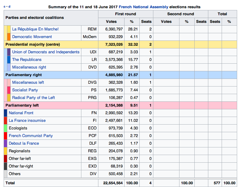242x187 pixels.
Task: Click the EXG abbreviation cell
Action: pos(90,158)
